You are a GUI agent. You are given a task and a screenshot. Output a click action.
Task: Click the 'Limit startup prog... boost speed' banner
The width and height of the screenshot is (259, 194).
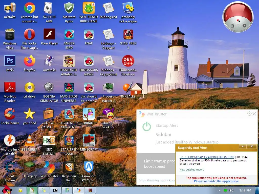156,163
